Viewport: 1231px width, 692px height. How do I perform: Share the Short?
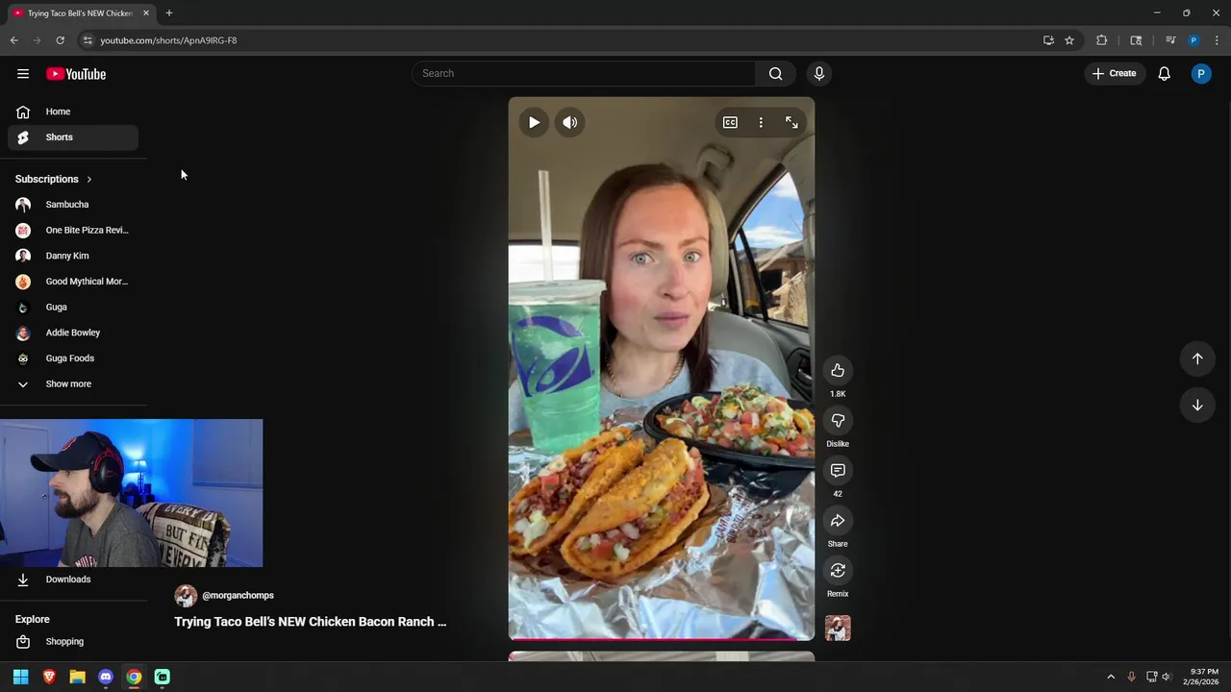click(838, 520)
